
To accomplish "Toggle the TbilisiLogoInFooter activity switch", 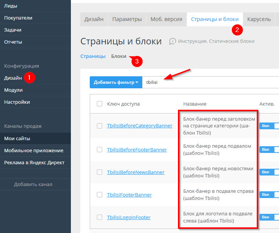I will pyautogui.click(x=269, y=217).
